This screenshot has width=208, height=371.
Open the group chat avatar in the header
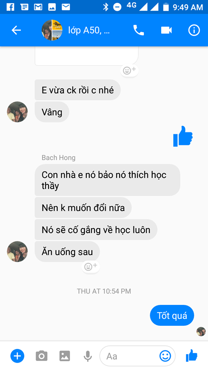click(x=52, y=30)
